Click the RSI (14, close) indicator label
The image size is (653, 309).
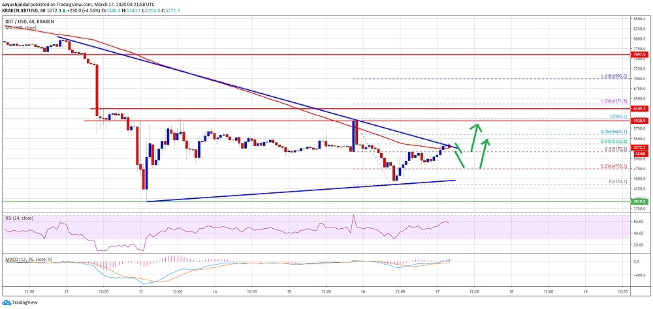[x=19, y=218]
